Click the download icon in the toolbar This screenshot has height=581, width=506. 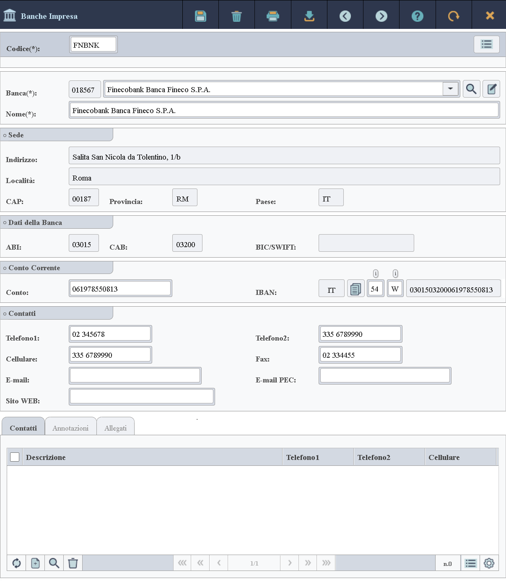(x=309, y=16)
